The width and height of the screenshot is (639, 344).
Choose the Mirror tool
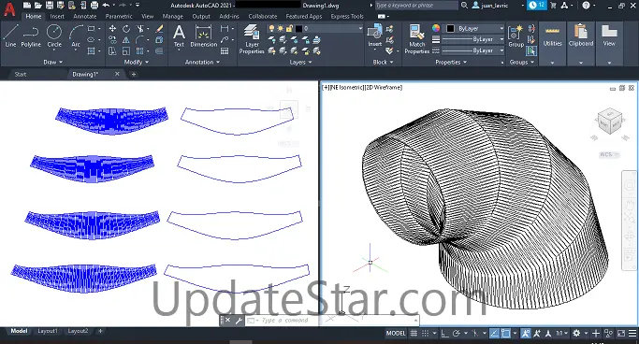(126, 40)
